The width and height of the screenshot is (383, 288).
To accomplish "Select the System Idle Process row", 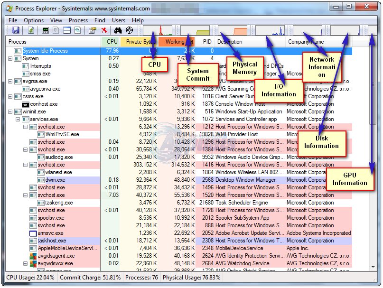I will [179, 51].
